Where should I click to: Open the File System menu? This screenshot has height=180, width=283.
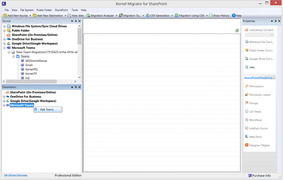26,10
